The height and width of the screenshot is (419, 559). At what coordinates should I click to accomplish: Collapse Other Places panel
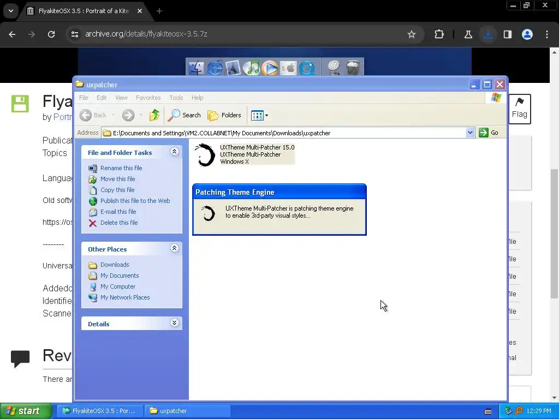(x=174, y=248)
